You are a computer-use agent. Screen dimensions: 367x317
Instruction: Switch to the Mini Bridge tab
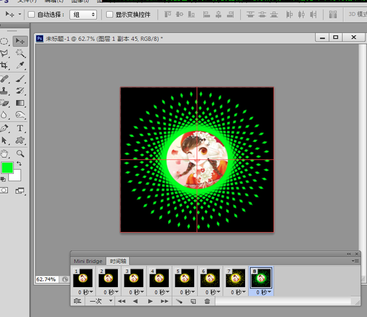point(88,261)
